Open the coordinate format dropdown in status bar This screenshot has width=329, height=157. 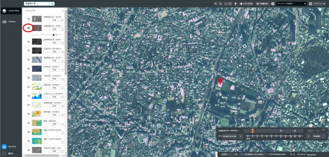click(229, 154)
